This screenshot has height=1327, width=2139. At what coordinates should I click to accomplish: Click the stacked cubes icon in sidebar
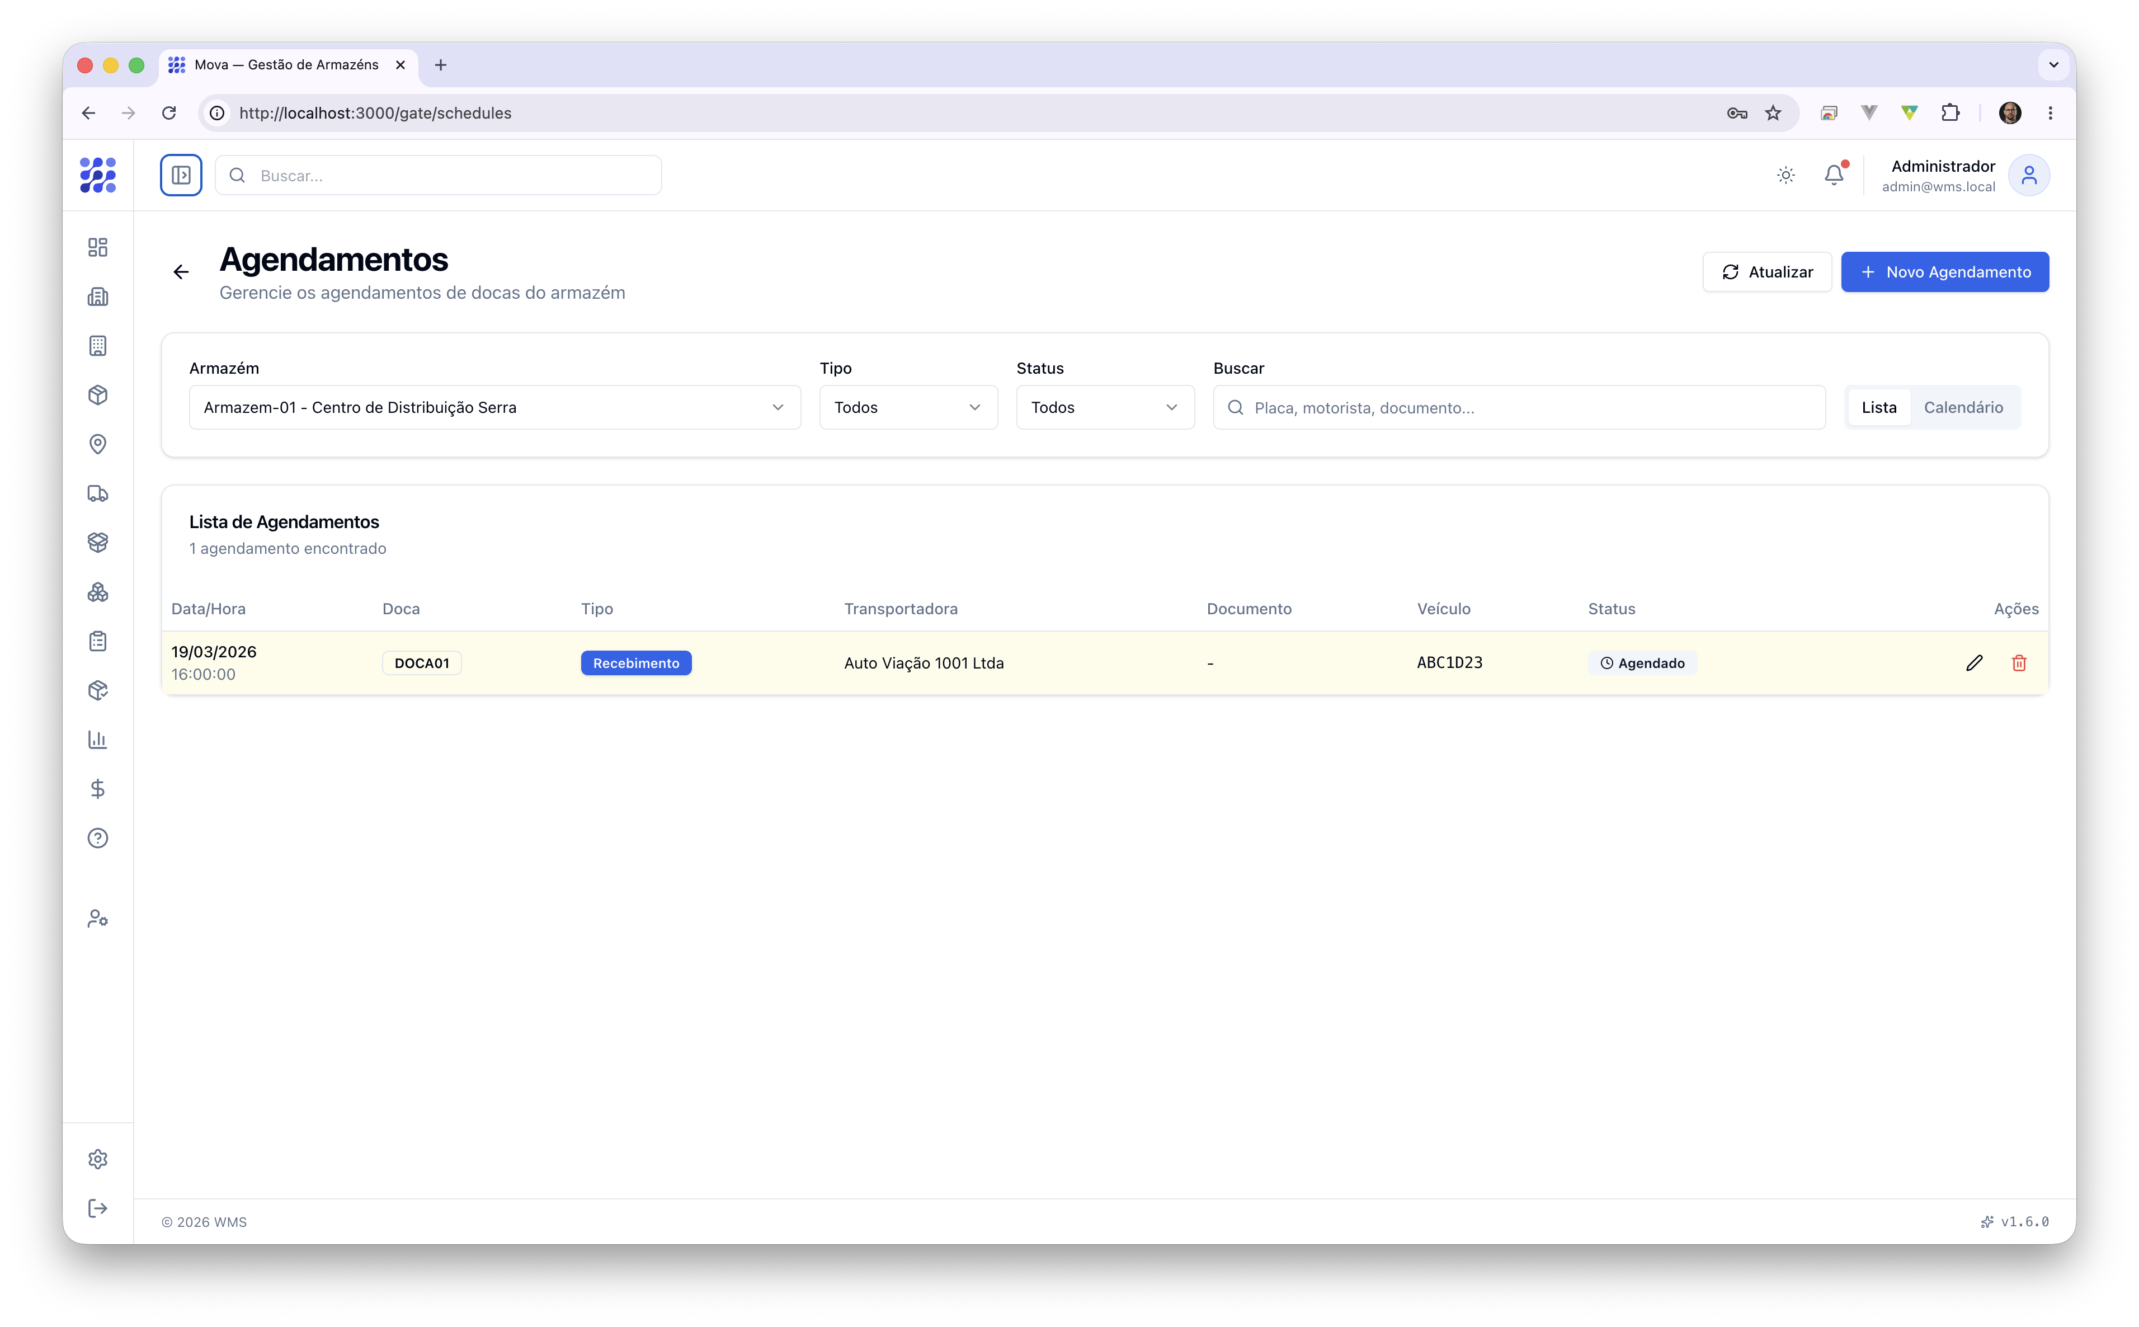97,592
